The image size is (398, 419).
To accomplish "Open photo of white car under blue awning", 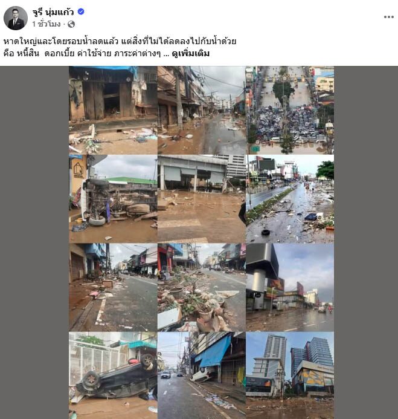I will click(x=202, y=375).
